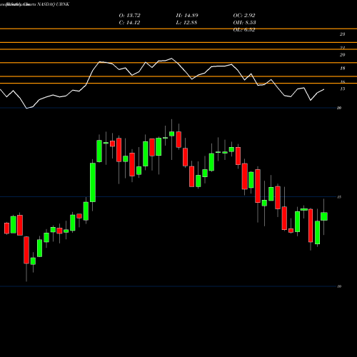Click the high value H: 14.89
Image resolution: width=357 pixels, height=357 pixels.
(187, 16)
